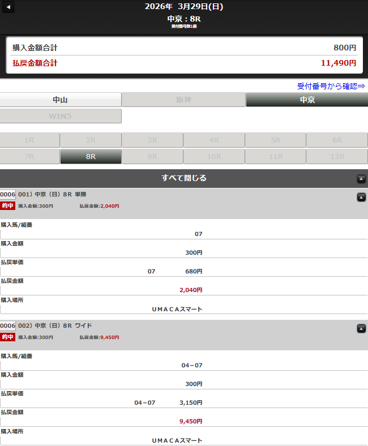
Task: Collapse all tickets using the すべて閉じる arrow icon
Action: tap(361, 179)
